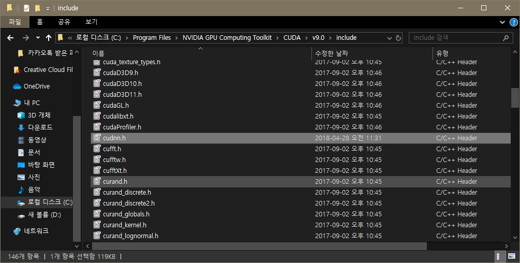Open the 홈 ribbon tab
Screen dimensions: 520x263
[40, 22]
